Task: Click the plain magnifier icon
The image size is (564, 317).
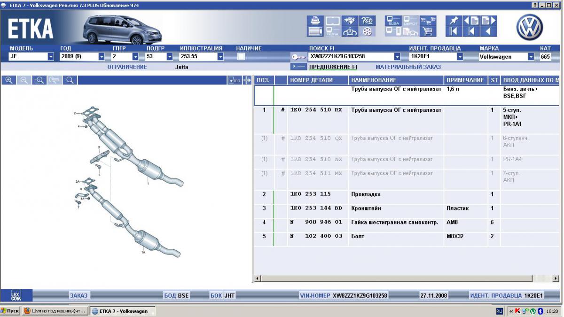Action: tap(70, 80)
